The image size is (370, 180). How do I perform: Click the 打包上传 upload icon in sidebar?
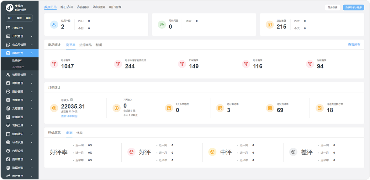point(8,28)
